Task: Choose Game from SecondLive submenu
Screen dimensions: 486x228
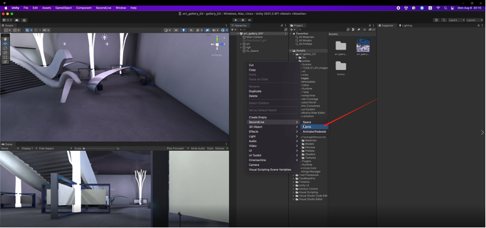Action: click(314, 127)
